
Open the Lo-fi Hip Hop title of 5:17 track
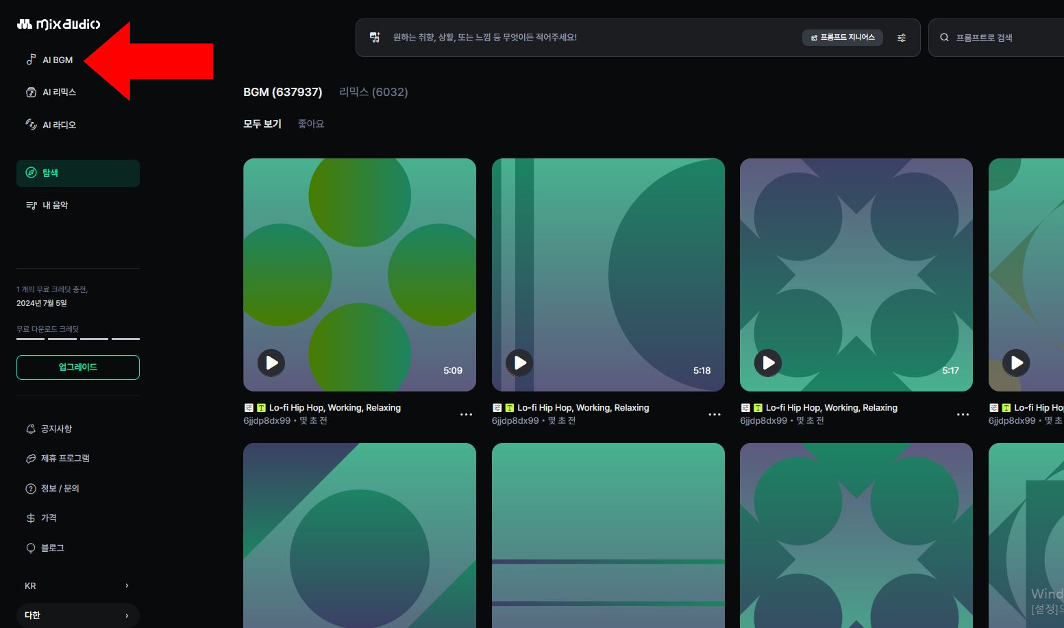click(832, 408)
